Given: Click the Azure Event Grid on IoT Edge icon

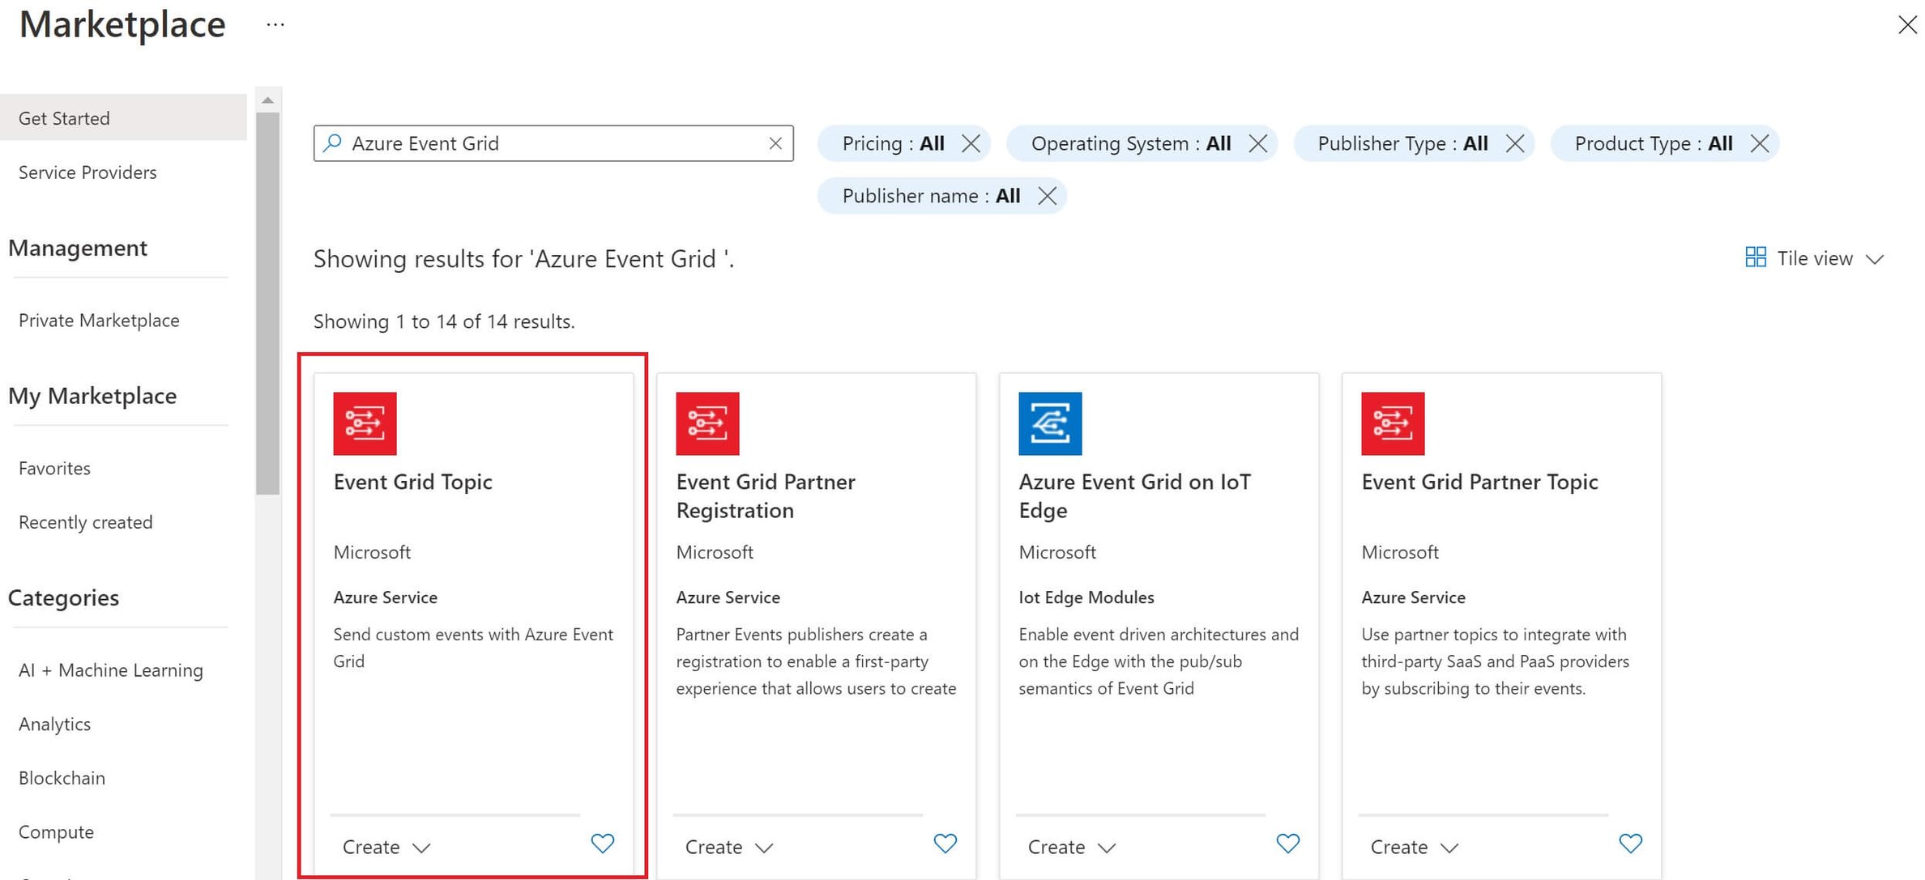Looking at the screenshot, I should [1050, 423].
